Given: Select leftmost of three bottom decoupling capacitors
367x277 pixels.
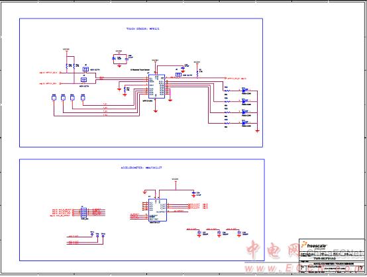Looking at the screenshot, I should pos(199,233).
